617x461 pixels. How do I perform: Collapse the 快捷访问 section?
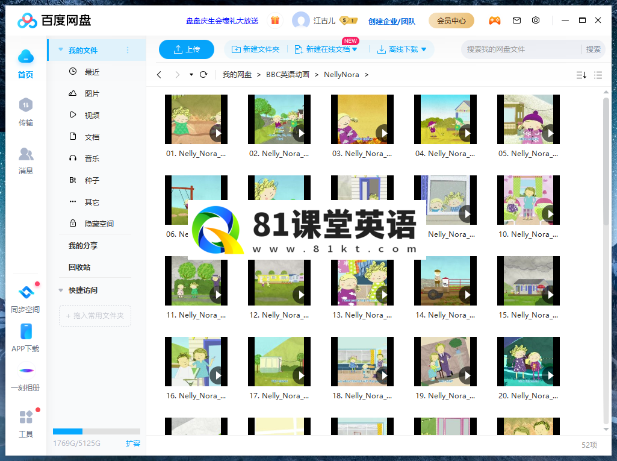61,290
